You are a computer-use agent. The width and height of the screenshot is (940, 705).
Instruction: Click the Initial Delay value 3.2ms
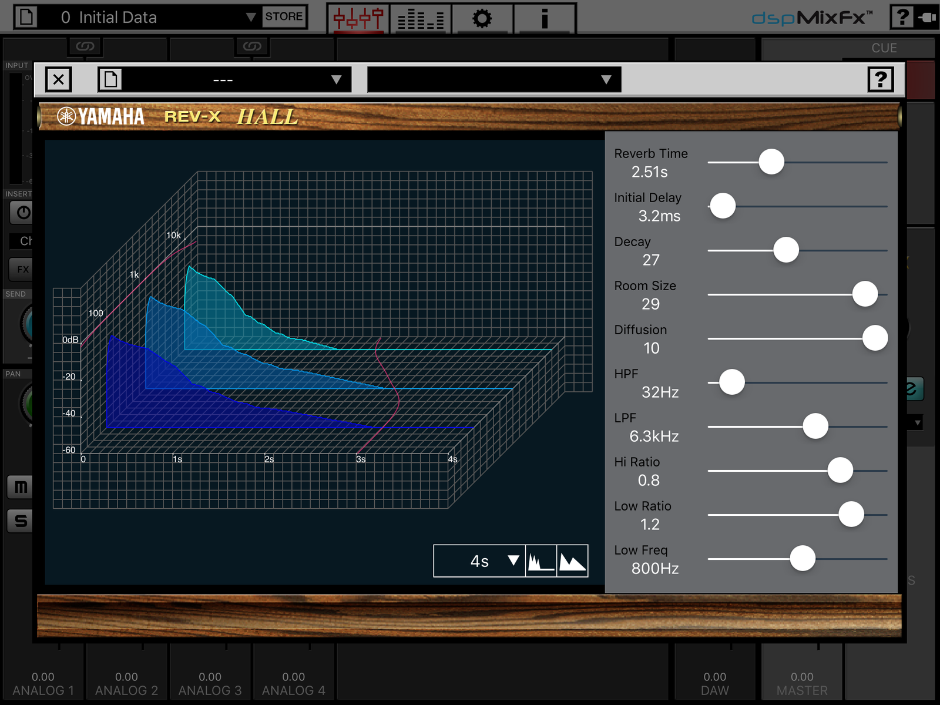pyautogui.click(x=659, y=216)
